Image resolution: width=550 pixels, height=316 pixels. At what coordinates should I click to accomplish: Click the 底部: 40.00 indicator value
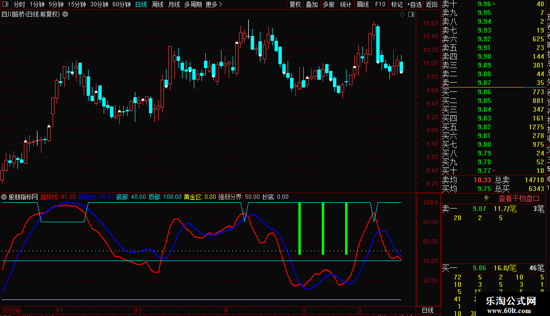point(131,197)
